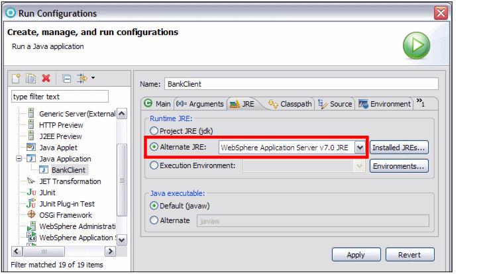Click the Installed JREs... button
491x274 pixels.
[x=399, y=148]
